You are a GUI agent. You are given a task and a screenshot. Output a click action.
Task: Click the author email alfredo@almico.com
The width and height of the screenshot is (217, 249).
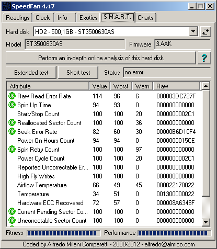(x=169, y=244)
